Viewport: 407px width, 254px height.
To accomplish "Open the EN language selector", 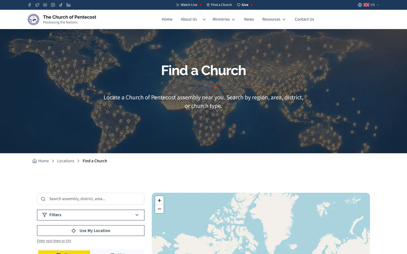I will 368,5.
